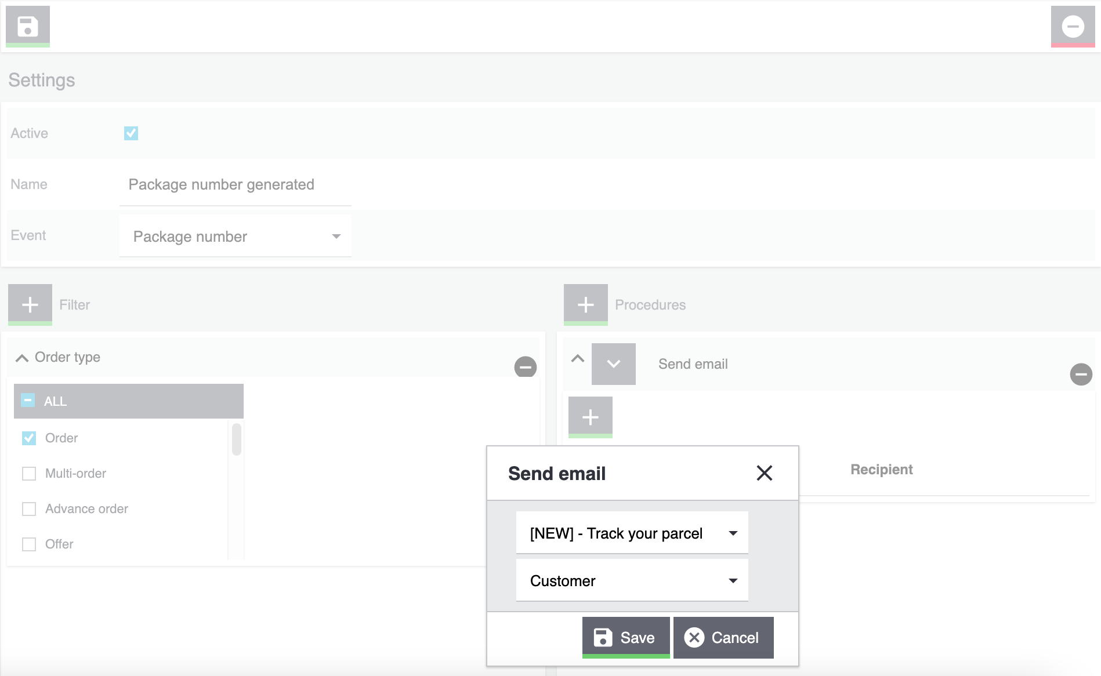Uncheck the Order checkbox
Screen dimensions: 1101x676
click(29, 438)
